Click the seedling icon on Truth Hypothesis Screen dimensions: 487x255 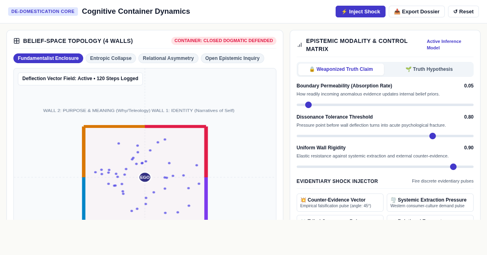click(409, 69)
